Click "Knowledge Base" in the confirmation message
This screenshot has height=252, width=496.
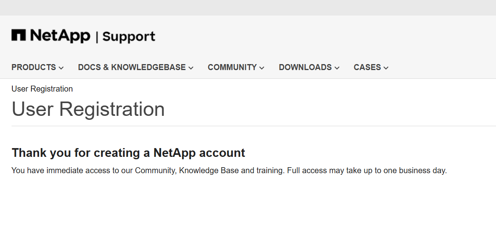point(209,170)
